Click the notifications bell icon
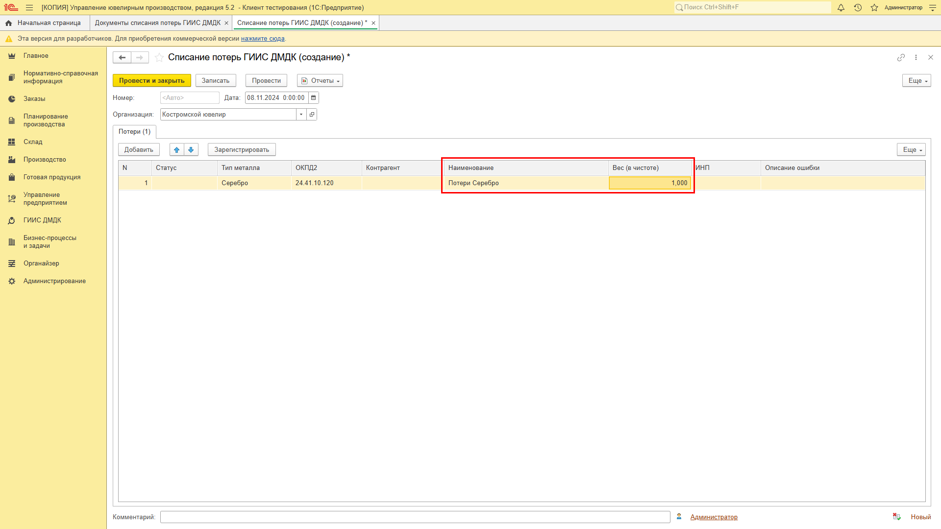 coord(841,7)
